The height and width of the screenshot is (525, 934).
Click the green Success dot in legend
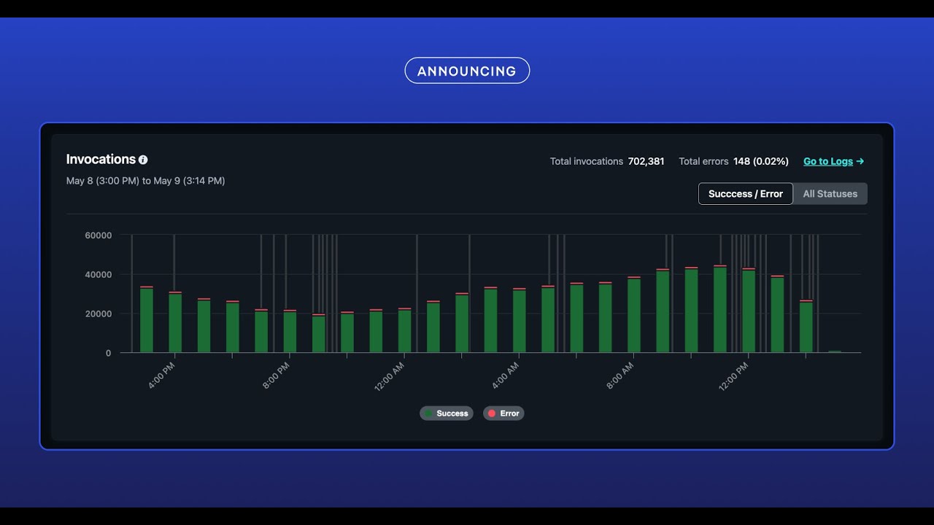tap(428, 413)
